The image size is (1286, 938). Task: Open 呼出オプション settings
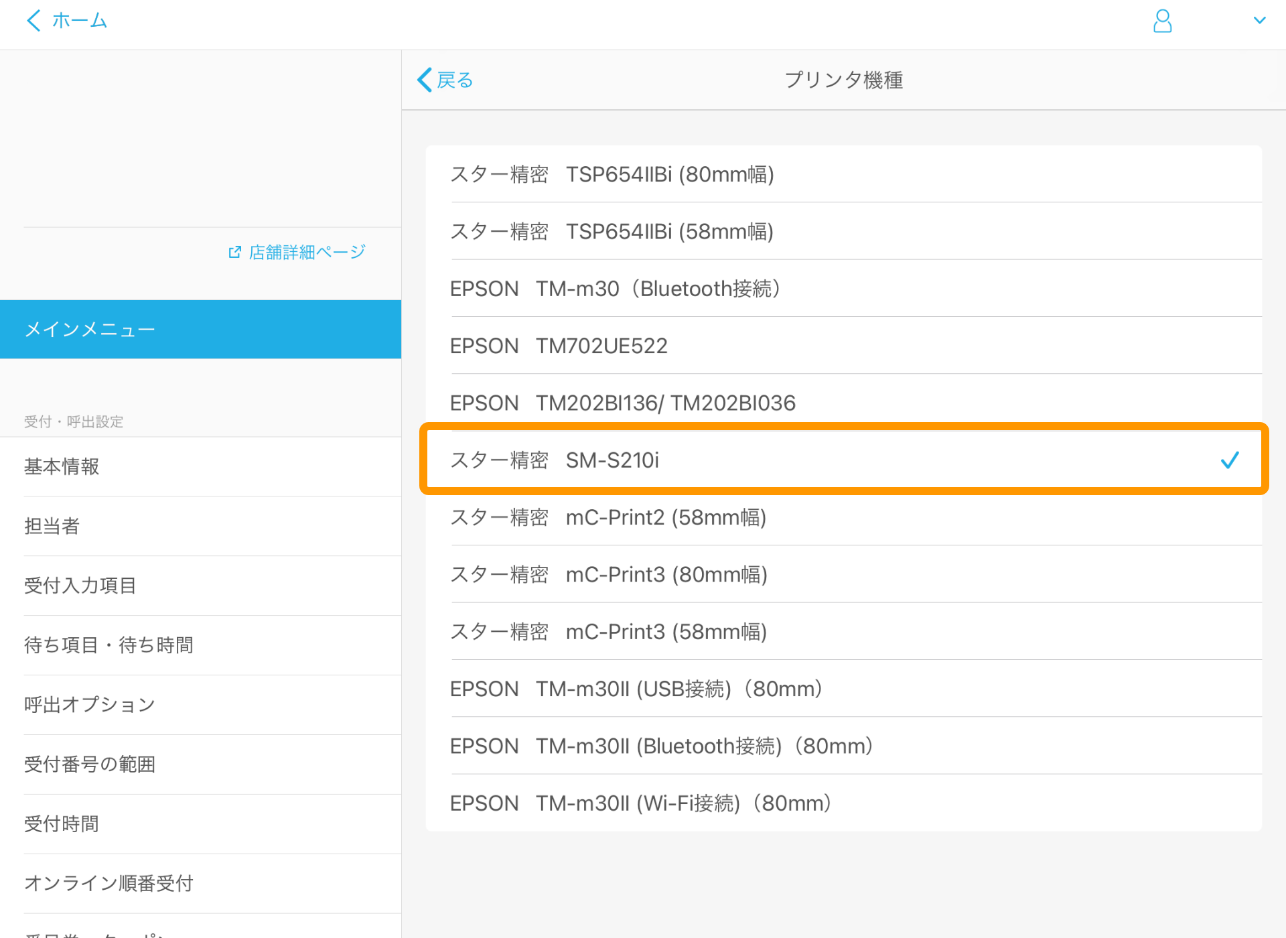[201, 705]
